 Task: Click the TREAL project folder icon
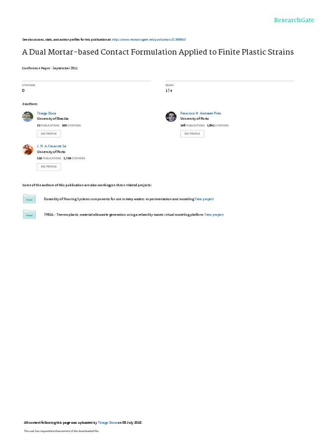[x=29, y=214]
